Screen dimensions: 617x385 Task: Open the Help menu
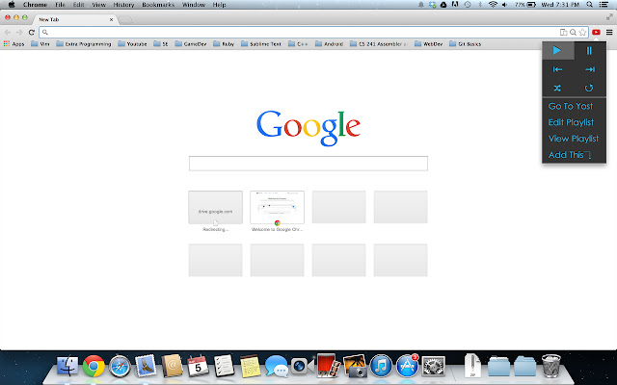219,5
